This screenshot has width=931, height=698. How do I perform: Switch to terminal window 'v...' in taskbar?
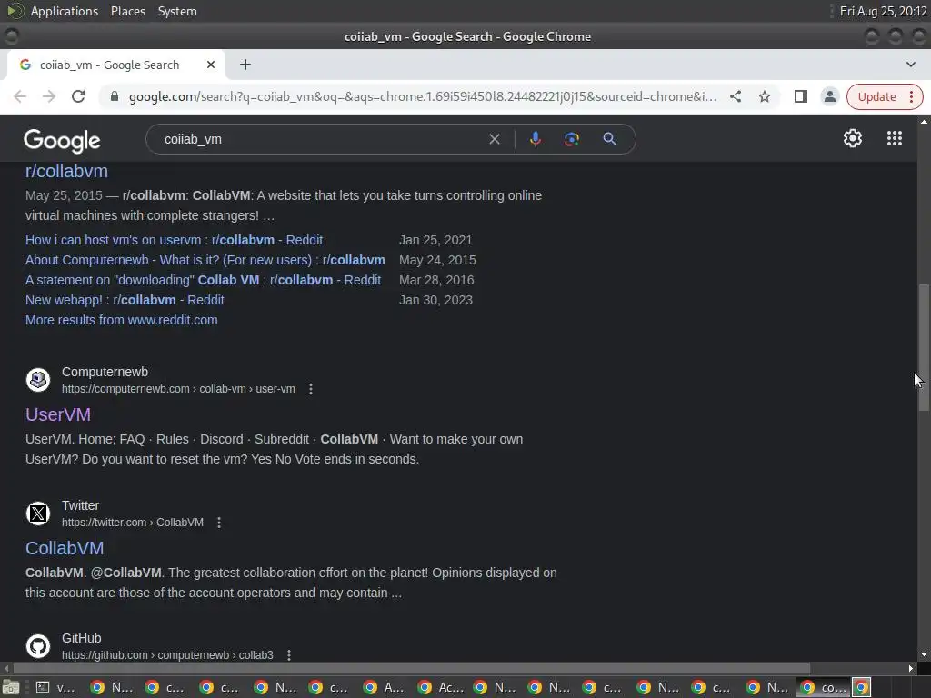pos(56,687)
